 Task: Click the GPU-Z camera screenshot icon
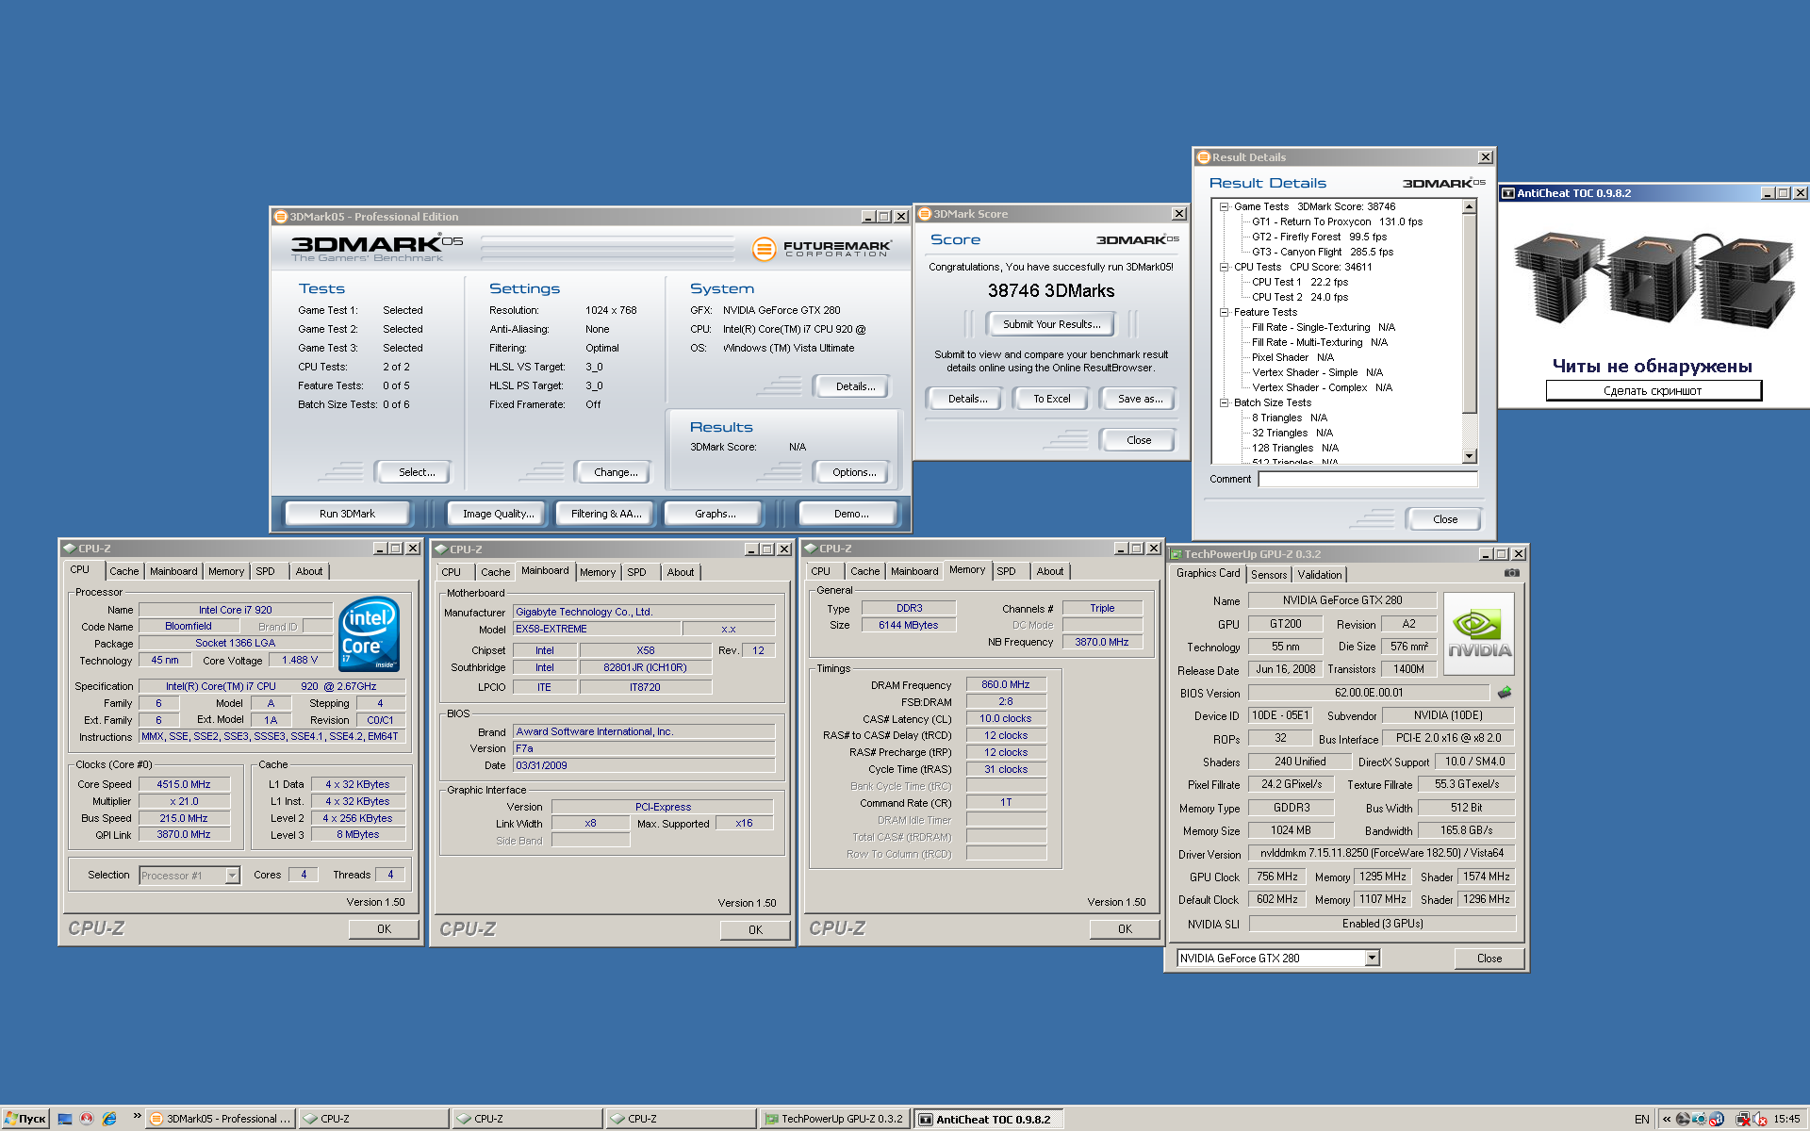[x=1511, y=573]
